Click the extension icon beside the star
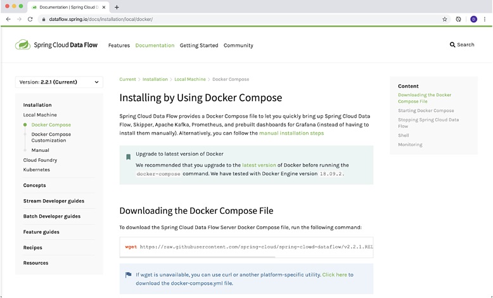The width and height of the screenshot is (493, 298). 458,19
